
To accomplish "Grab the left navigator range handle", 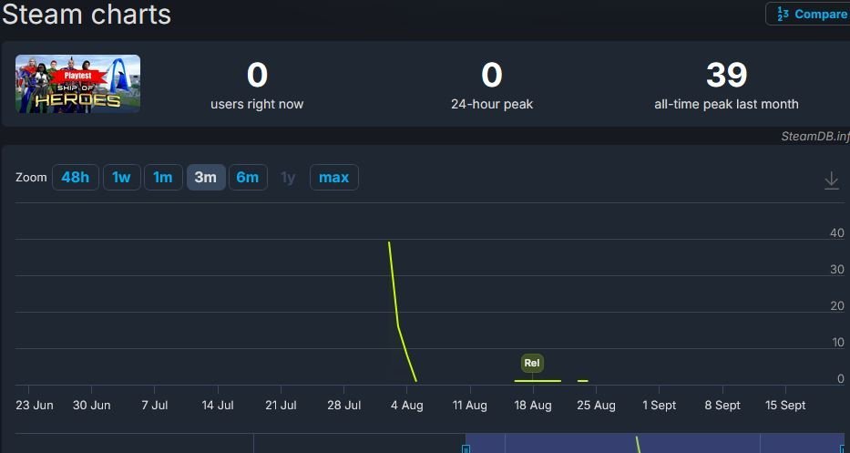I will (x=466, y=448).
